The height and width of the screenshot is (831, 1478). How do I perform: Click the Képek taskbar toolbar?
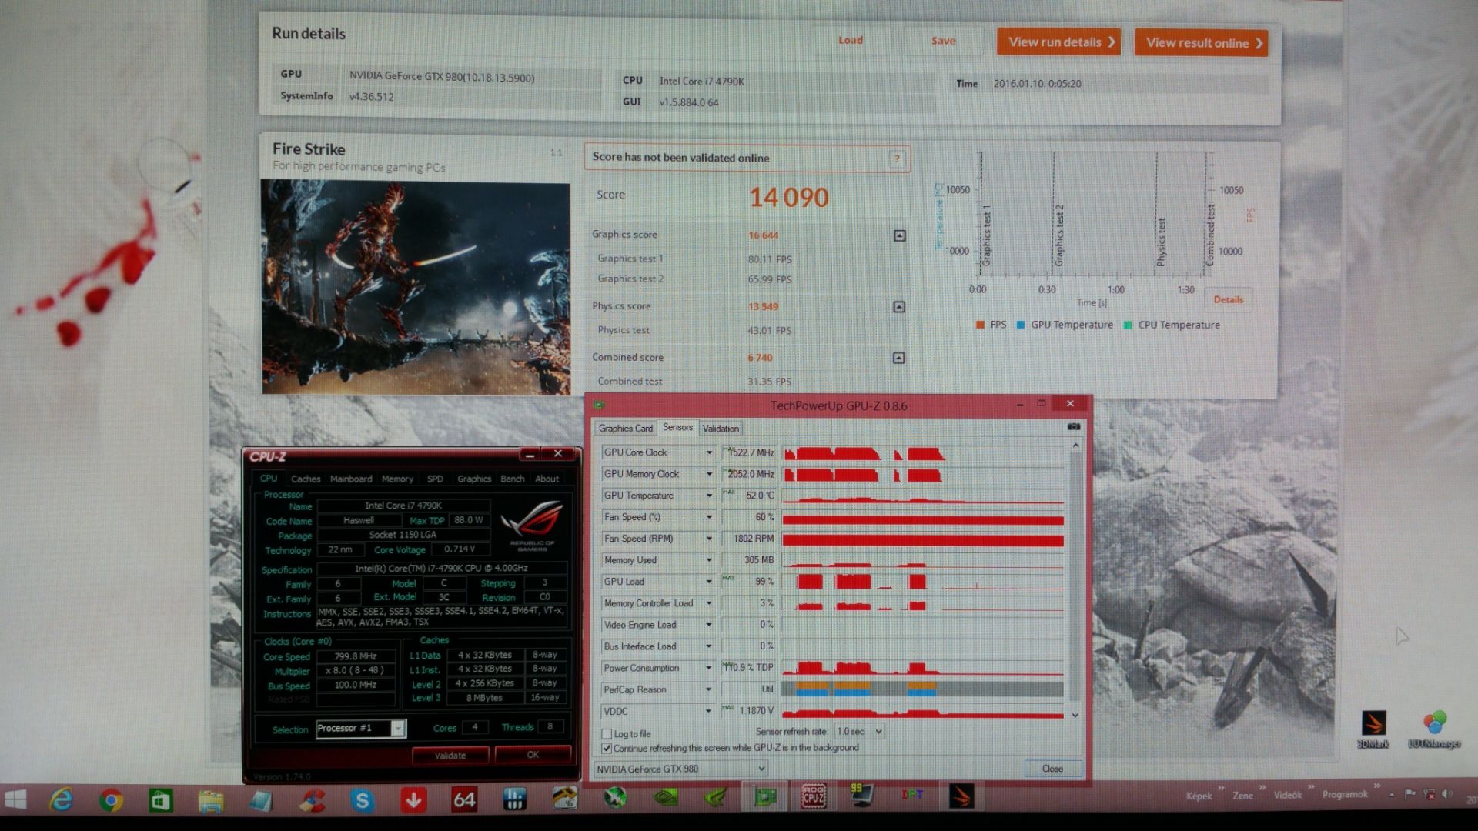(1199, 796)
